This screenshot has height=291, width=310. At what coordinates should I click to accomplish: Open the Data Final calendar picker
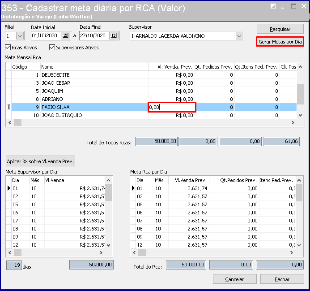(114, 36)
